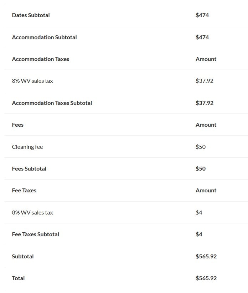Select 8% WV sales tax under Accommodation Taxes
This screenshot has width=248, height=293.
(x=32, y=81)
